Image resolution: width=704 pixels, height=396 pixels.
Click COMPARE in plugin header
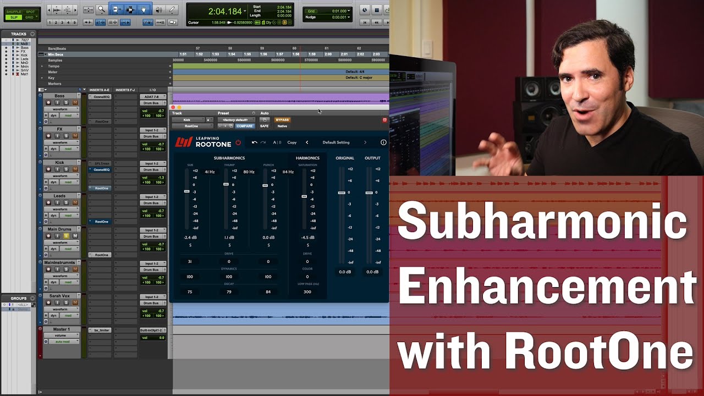tap(245, 126)
